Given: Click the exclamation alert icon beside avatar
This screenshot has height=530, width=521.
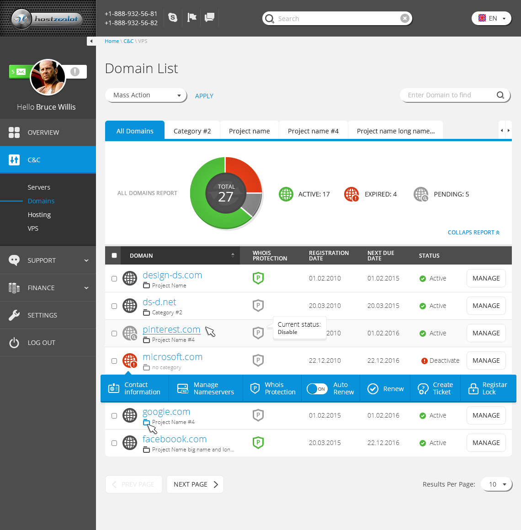Looking at the screenshot, I should pos(75,72).
